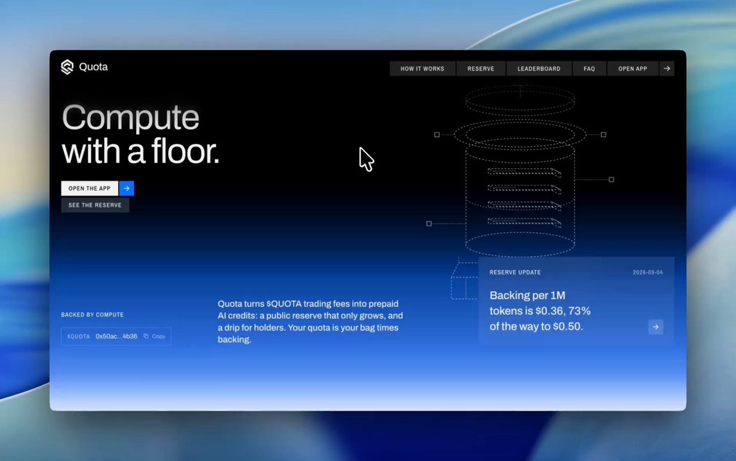Click the $QUOTA ticker label in address box
Image resolution: width=736 pixels, height=461 pixels.
[x=79, y=337]
